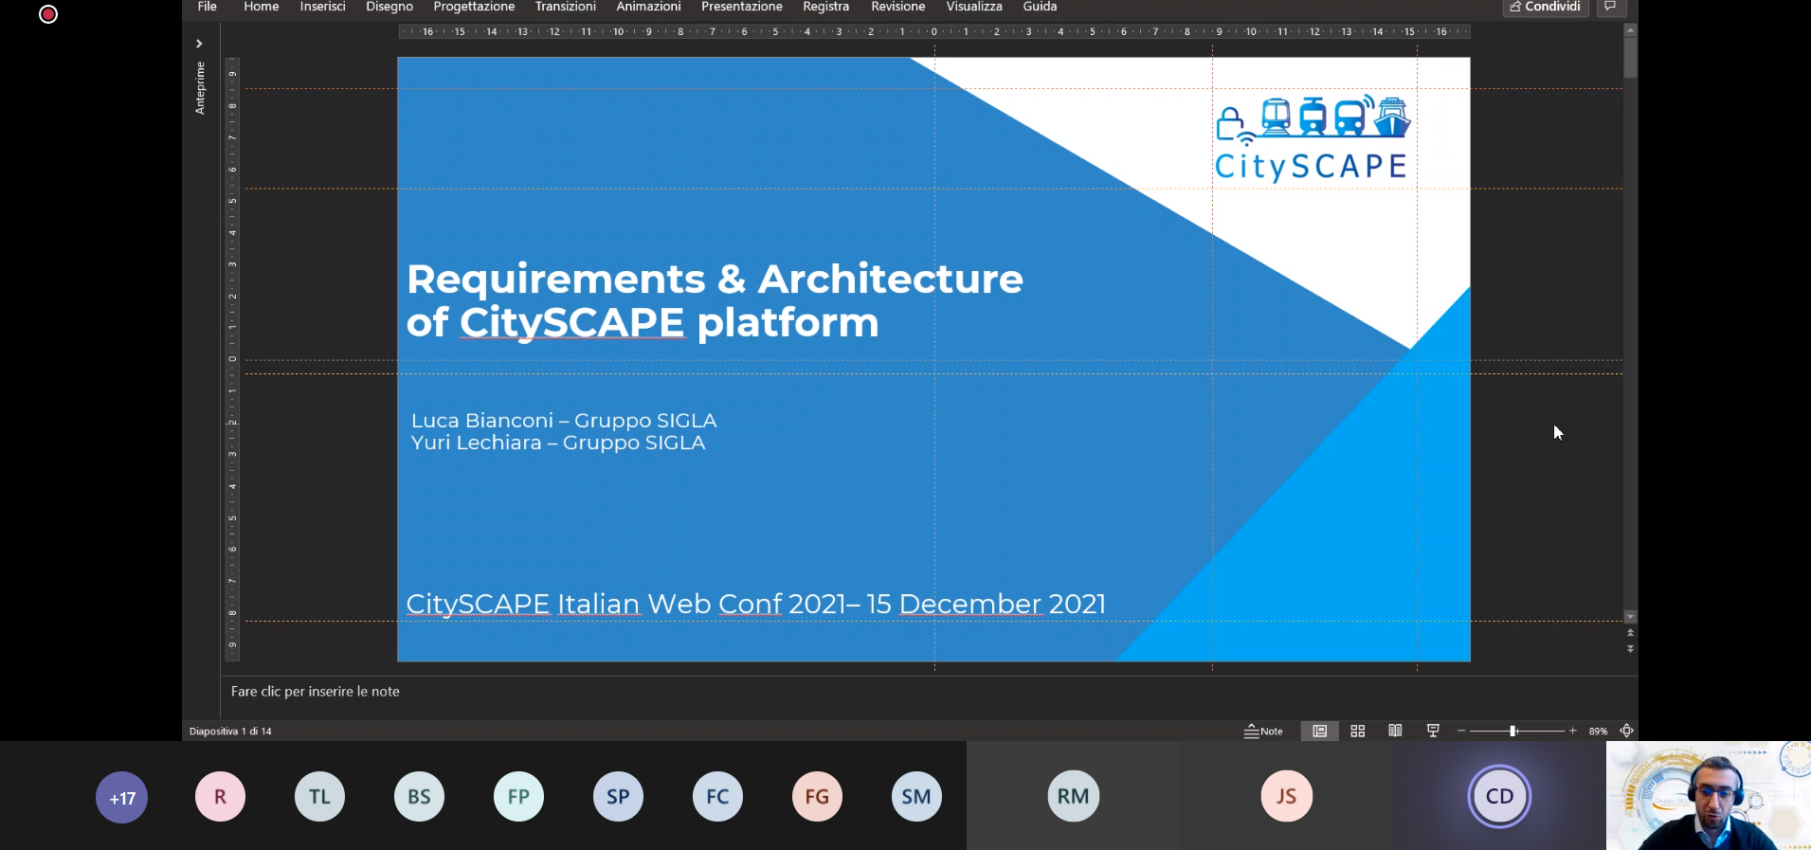1811x850 pixels.
Task: Open the comments speech bubble icon
Action: (1610, 7)
